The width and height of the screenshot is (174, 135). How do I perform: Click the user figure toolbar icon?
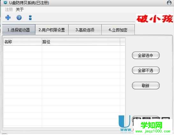[x=30, y=18]
